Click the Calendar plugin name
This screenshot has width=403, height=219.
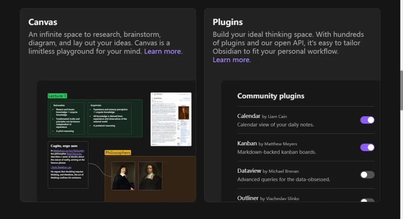coord(249,116)
